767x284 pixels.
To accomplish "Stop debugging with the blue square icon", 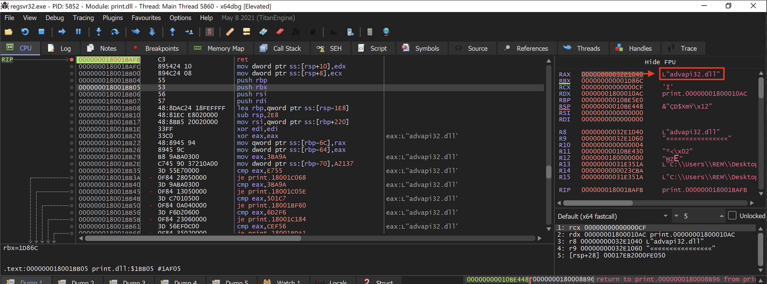I will pos(41,32).
